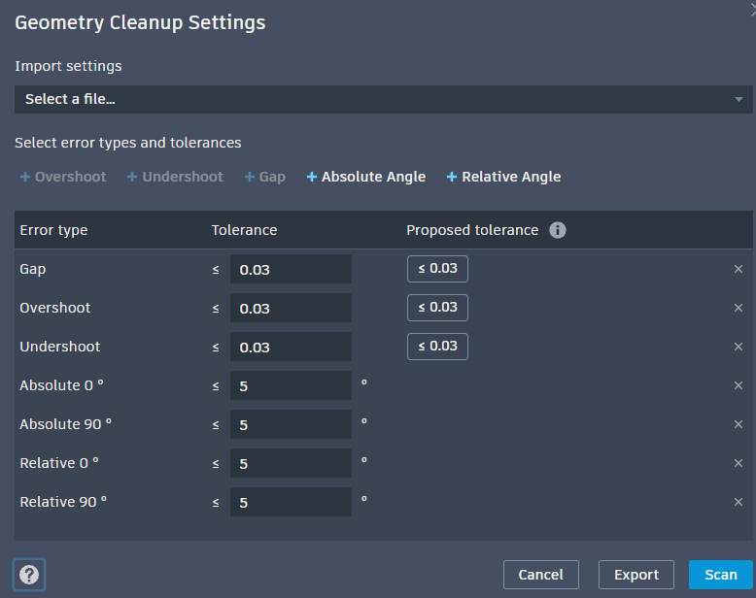This screenshot has height=598, width=756.
Task: Export the cleanup settings
Action: click(636, 575)
